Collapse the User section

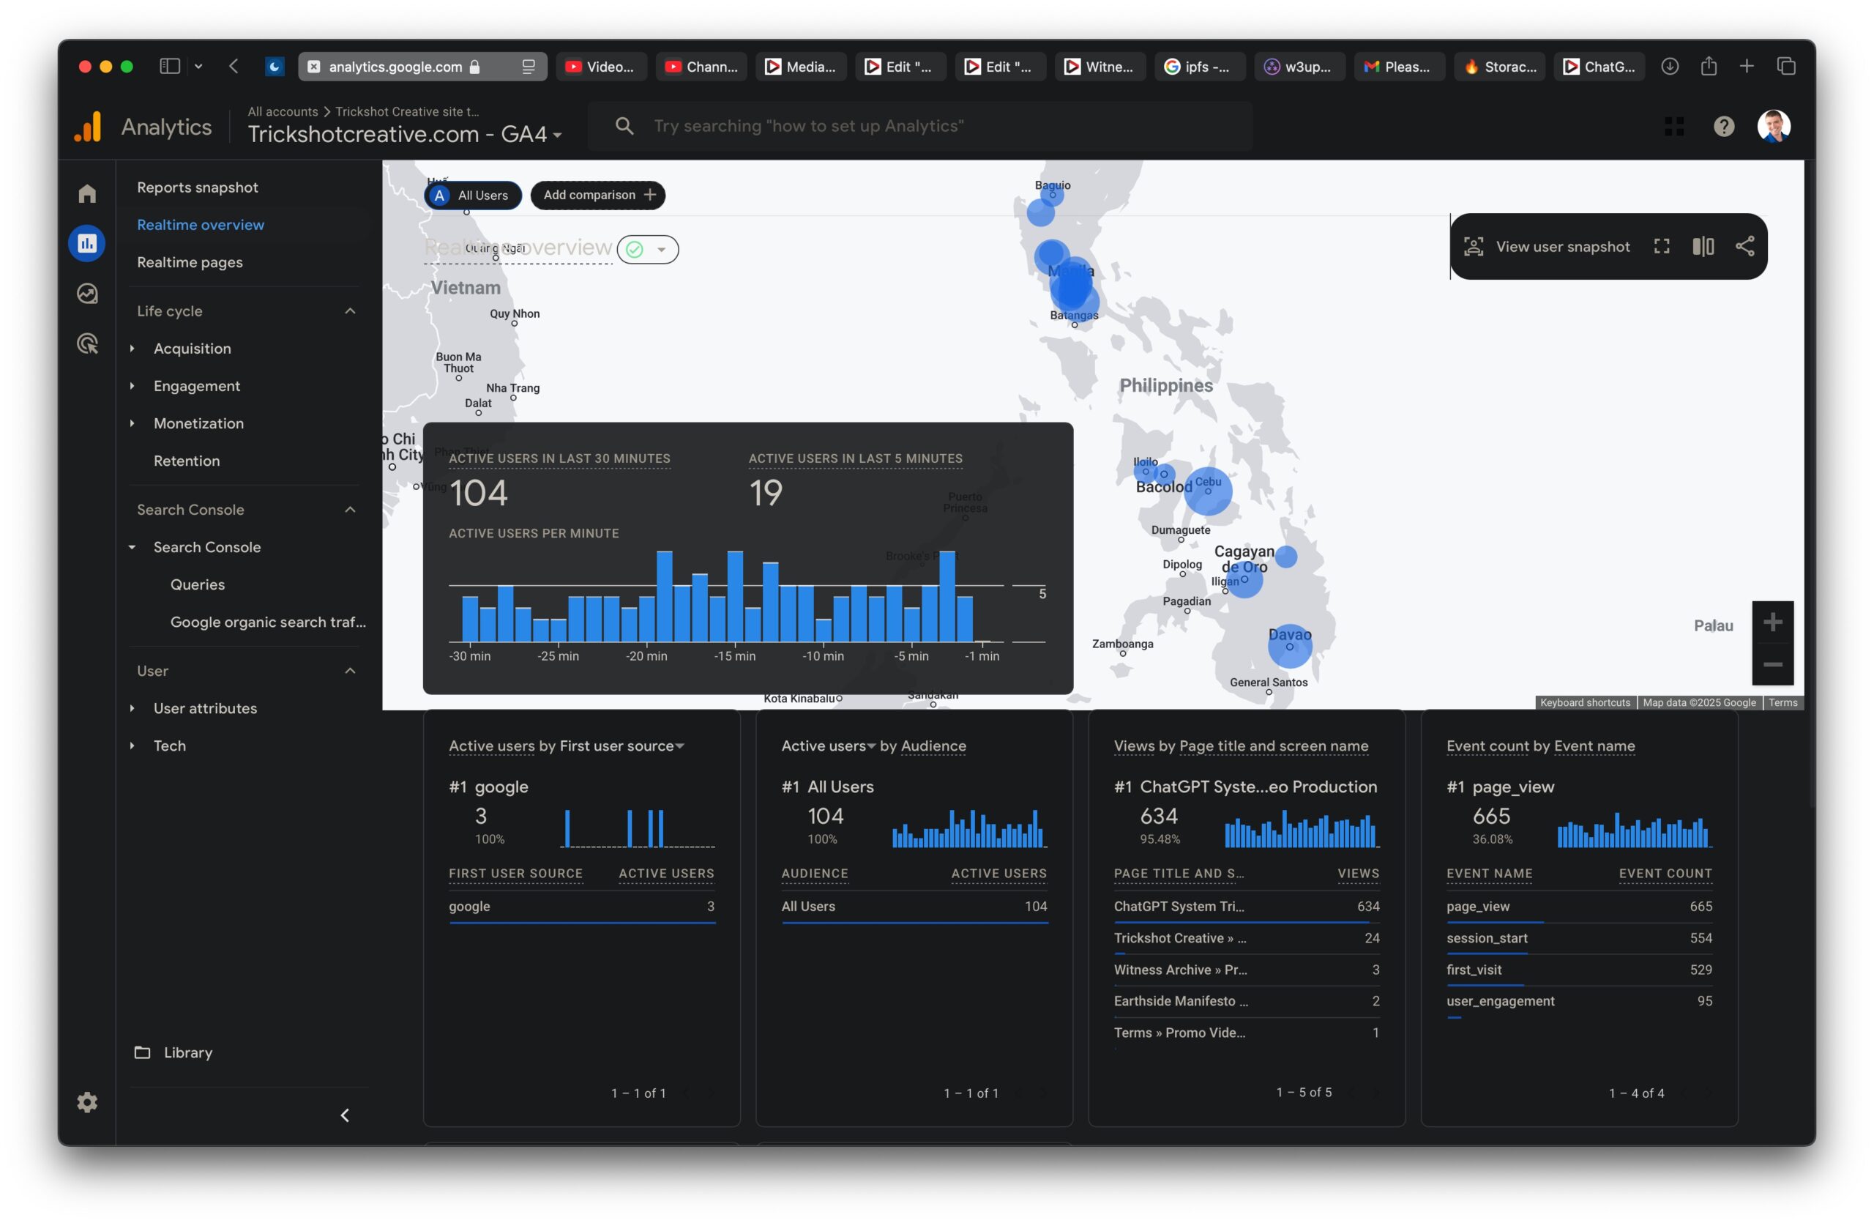[351, 671]
